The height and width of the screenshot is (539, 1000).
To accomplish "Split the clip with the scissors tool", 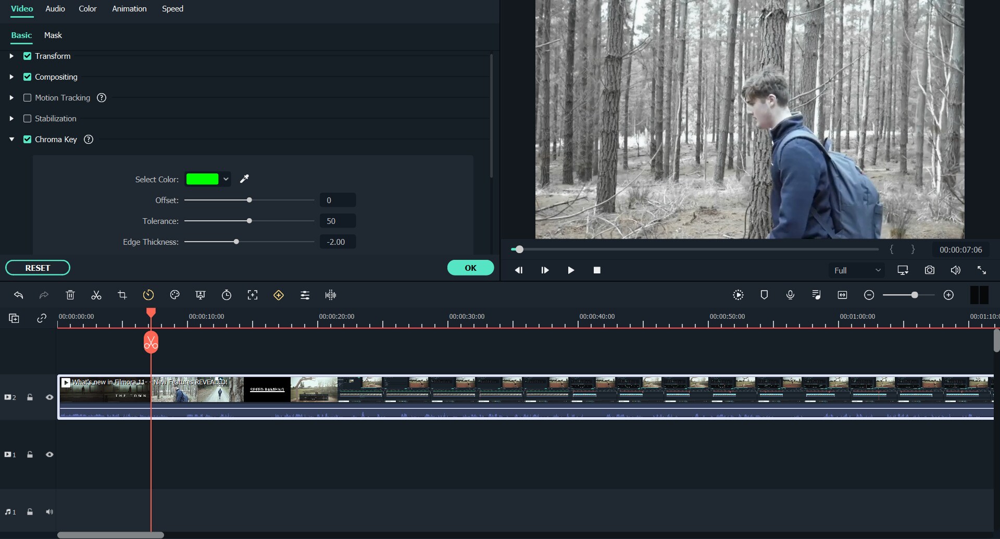I will (96, 295).
